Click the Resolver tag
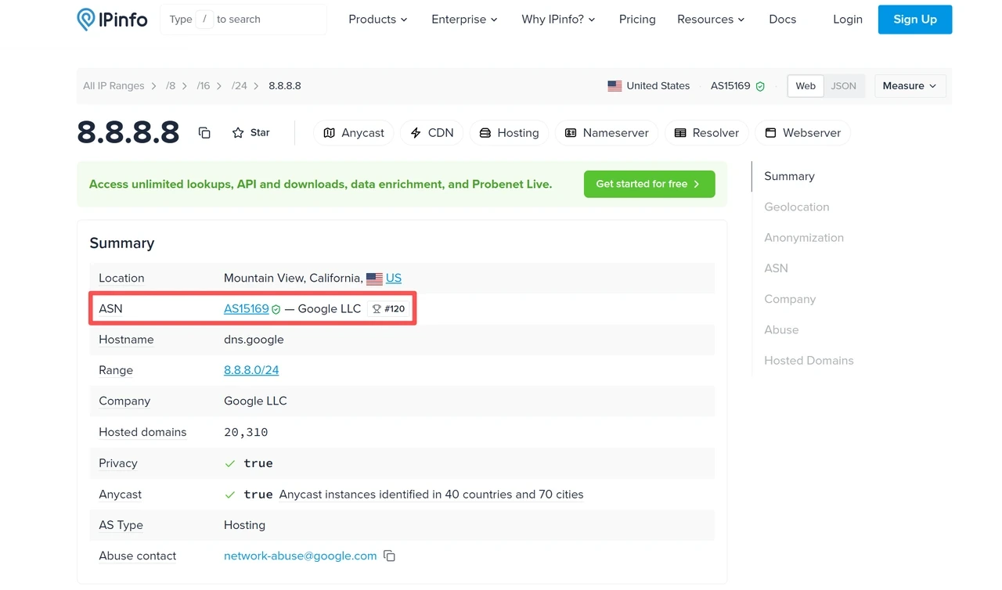Viewport: 1002px width, 590px height. [707, 133]
